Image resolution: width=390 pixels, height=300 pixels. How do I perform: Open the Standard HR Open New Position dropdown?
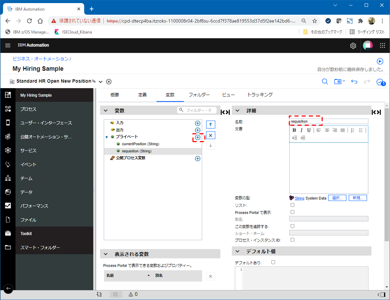click(x=100, y=82)
